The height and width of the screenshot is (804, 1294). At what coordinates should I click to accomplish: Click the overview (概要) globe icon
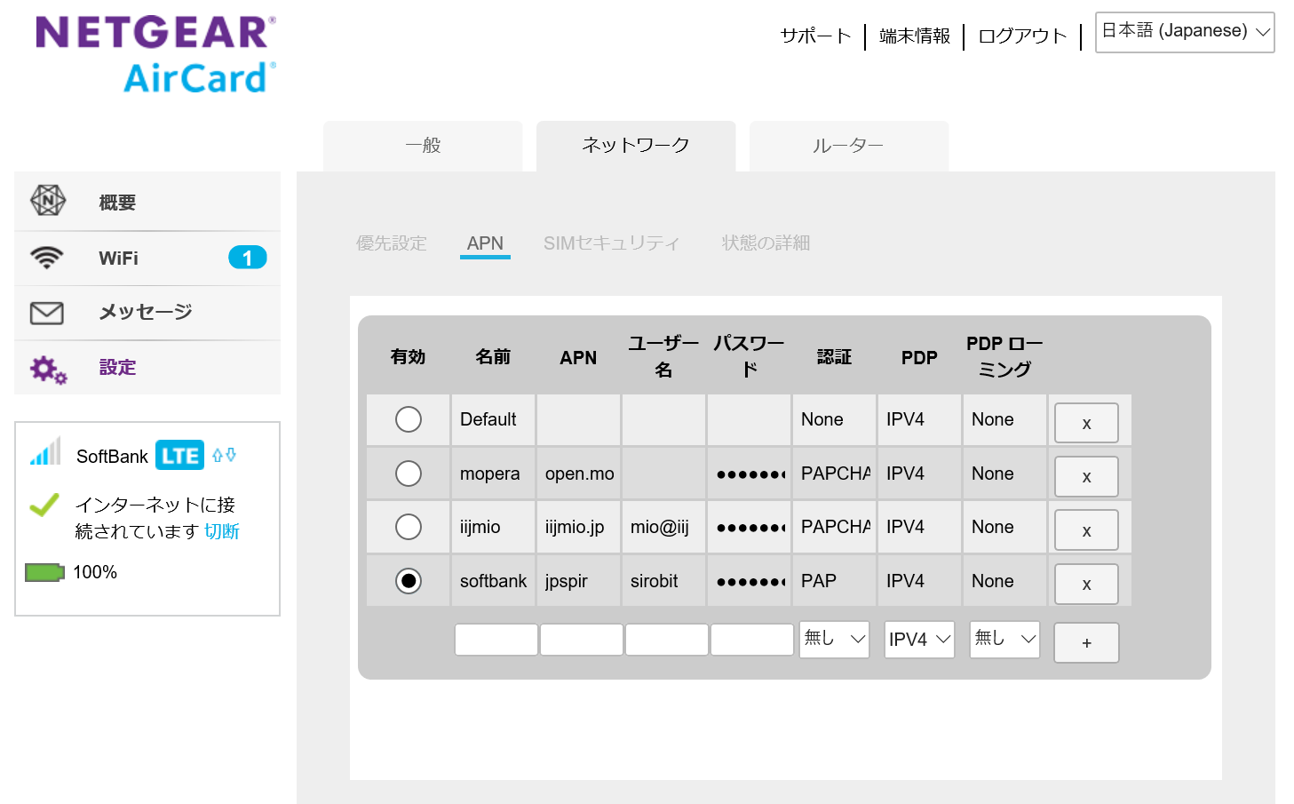click(x=48, y=201)
